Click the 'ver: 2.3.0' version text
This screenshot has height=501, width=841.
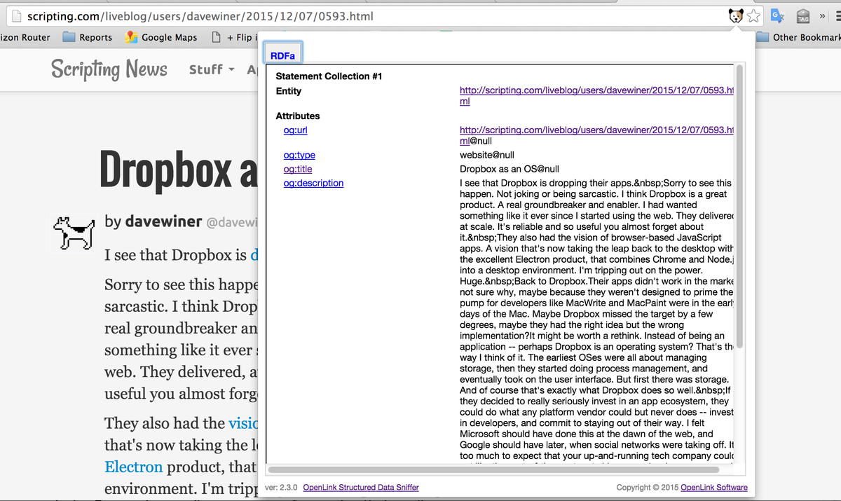pyautogui.click(x=282, y=487)
